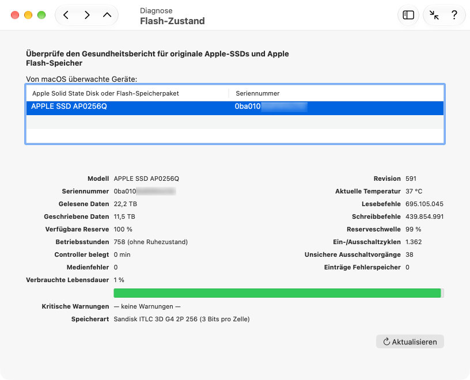Click the shrink window arrows icon
This screenshot has width=470, height=380.
click(x=434, y=15)
